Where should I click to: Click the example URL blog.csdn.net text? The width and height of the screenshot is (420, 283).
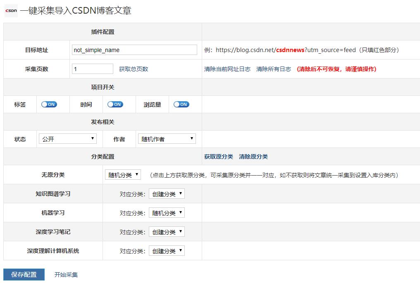[x=286, y=50]
